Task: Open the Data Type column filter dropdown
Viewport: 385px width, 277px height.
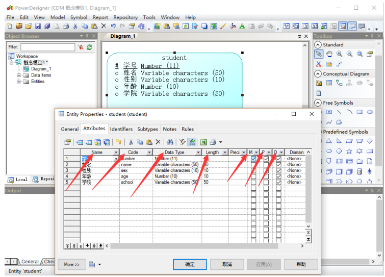Action: [198, 152]
